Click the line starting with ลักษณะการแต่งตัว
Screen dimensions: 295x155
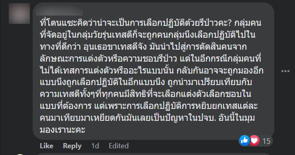[151, 59]
